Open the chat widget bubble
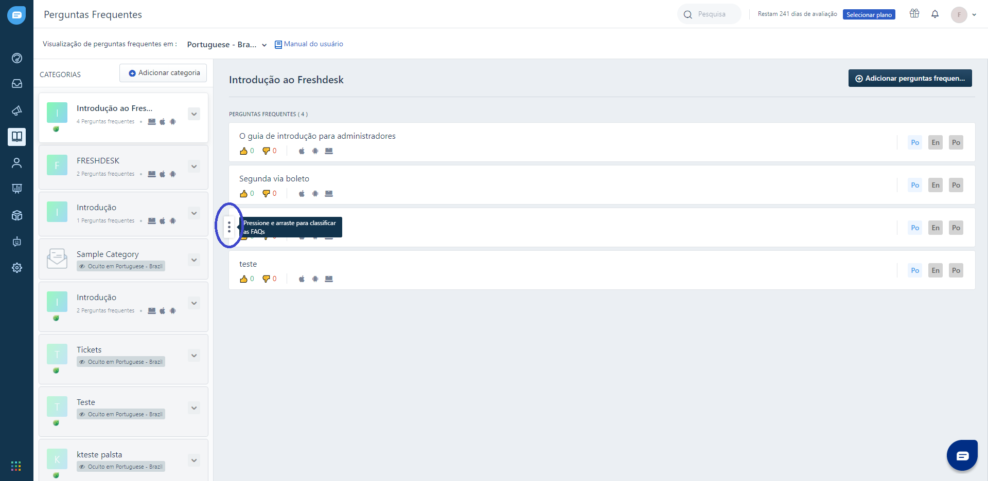Viewport: 988px width, 481px height. [x=962, y=455]
